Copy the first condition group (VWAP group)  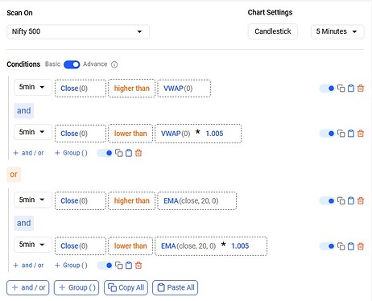(119, 153)
